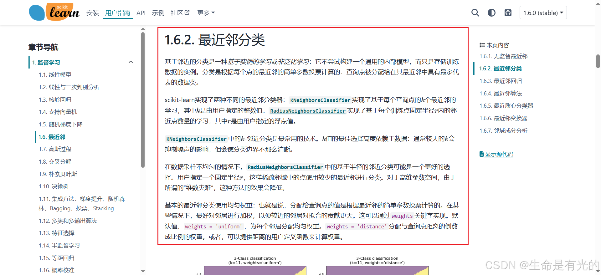Open 1.15. 等距回归 chapter
This screenshot has height=275, width=601.
[x=57, y=258]
